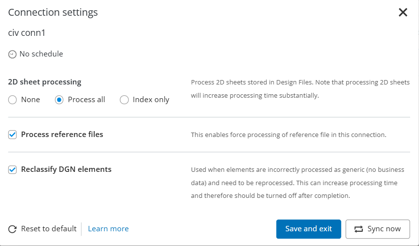Uncheck the Process reference files checkbox

[13, 135]
